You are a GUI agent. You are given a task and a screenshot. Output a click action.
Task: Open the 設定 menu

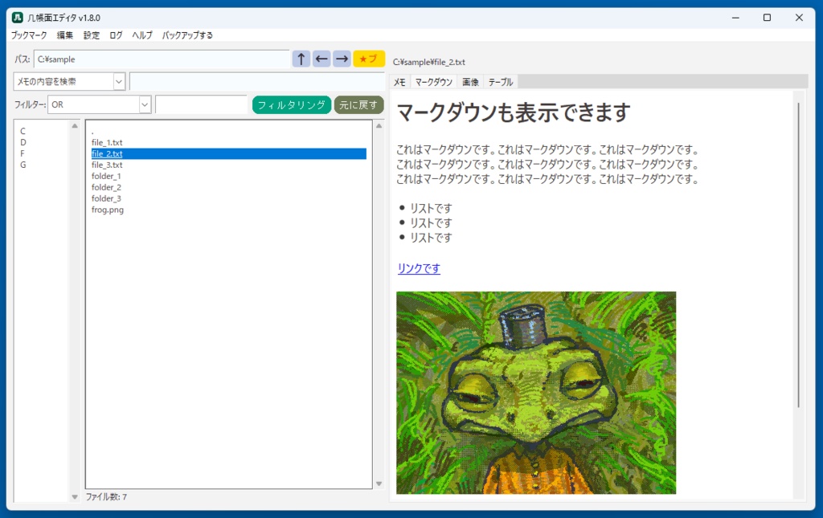pos(90,35)
